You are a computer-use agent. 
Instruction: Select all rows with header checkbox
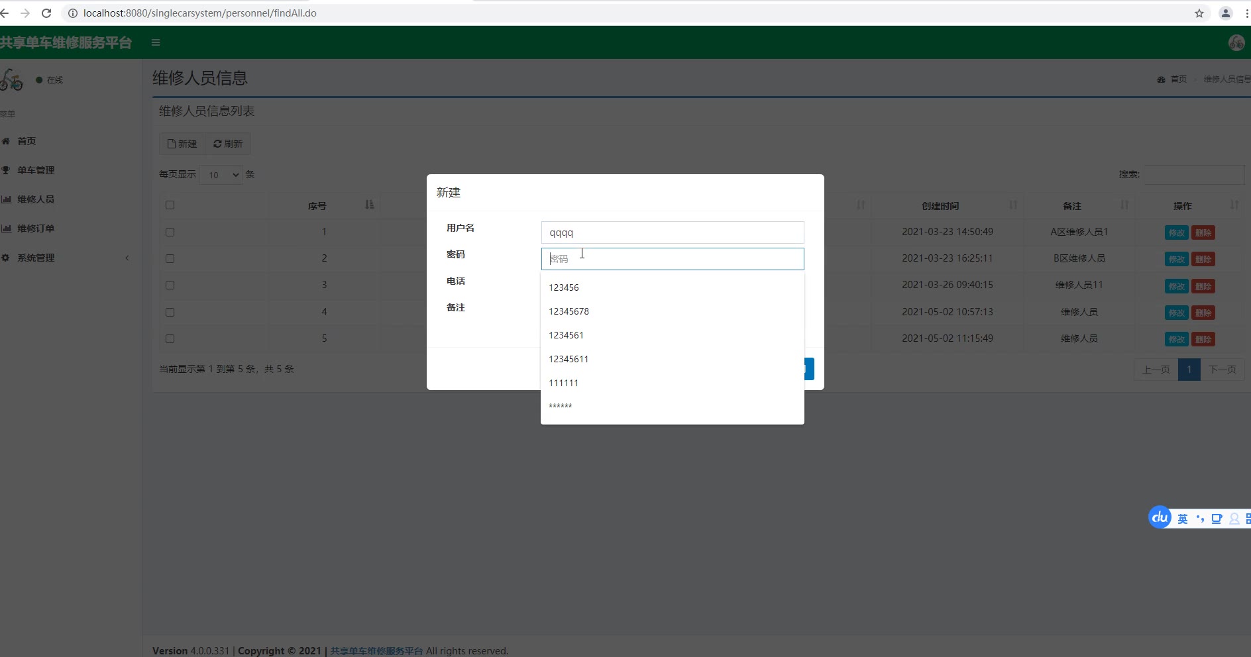(x=170, y=205)
